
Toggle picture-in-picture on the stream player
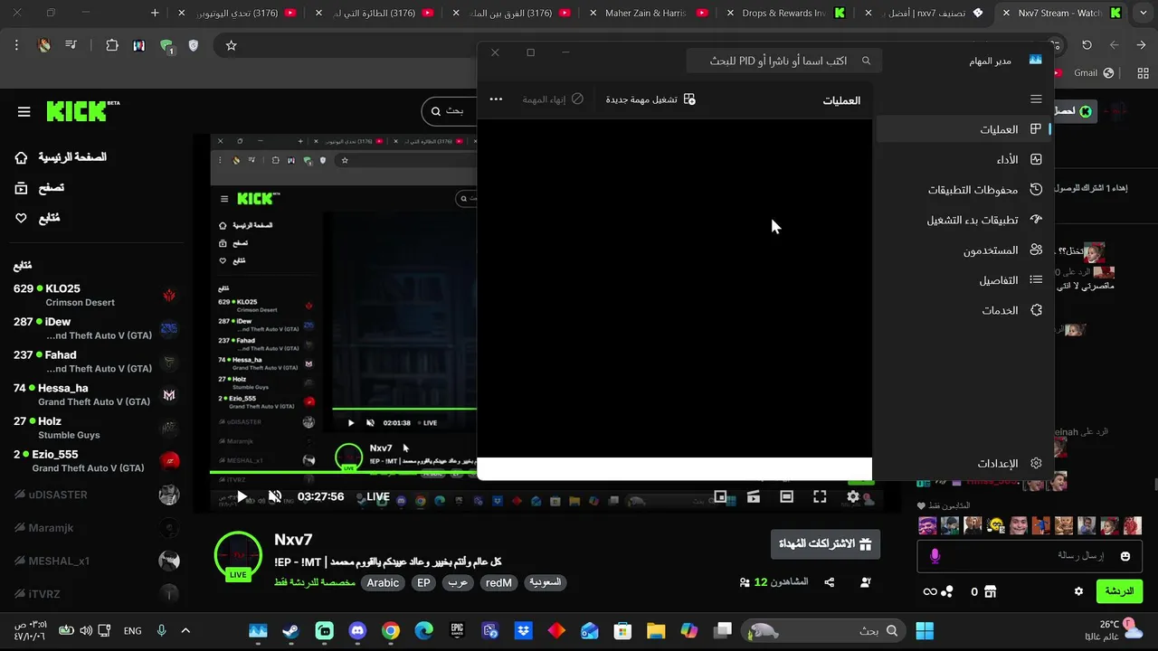tap(720, 496)
